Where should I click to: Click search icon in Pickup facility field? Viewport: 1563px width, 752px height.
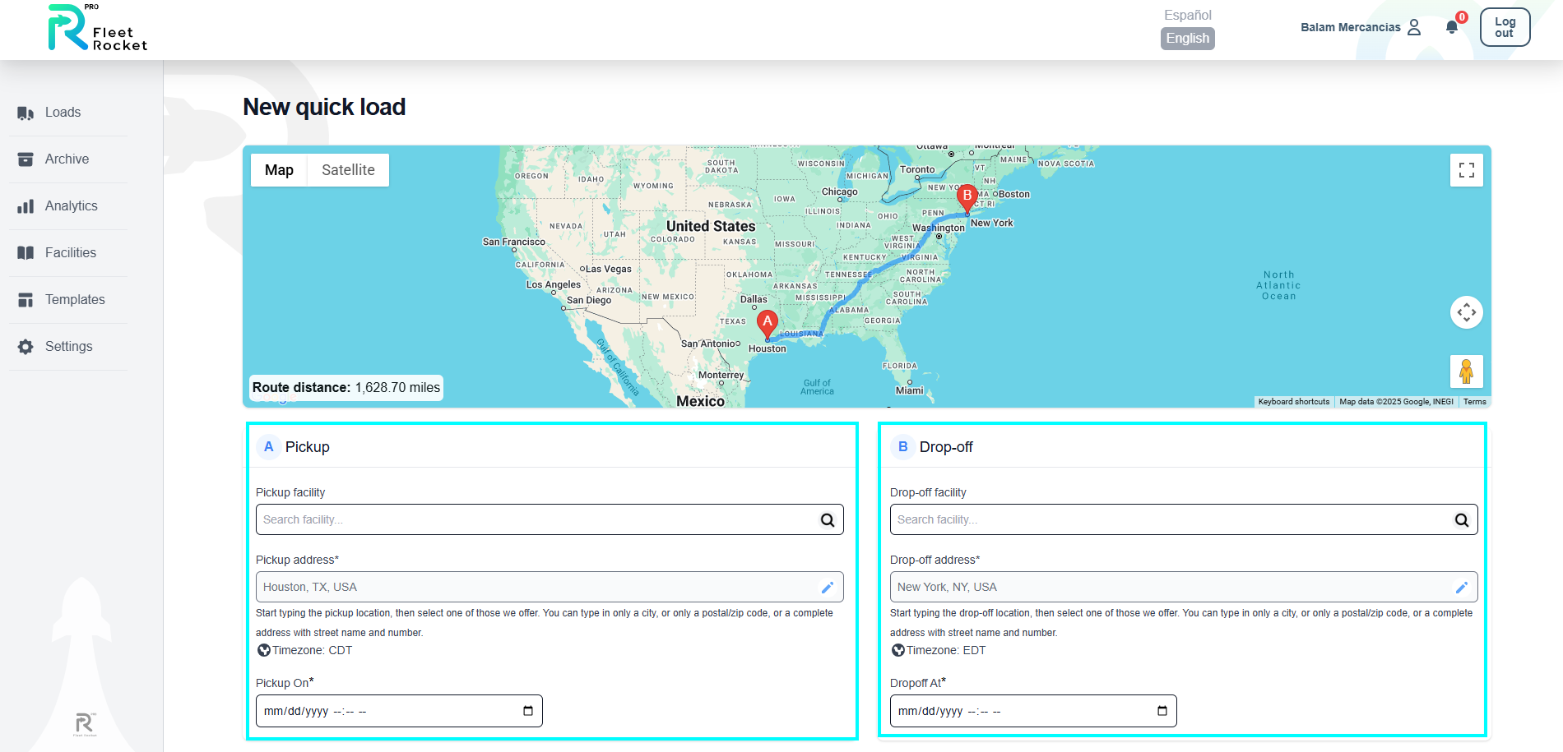[x=828, y=520]
